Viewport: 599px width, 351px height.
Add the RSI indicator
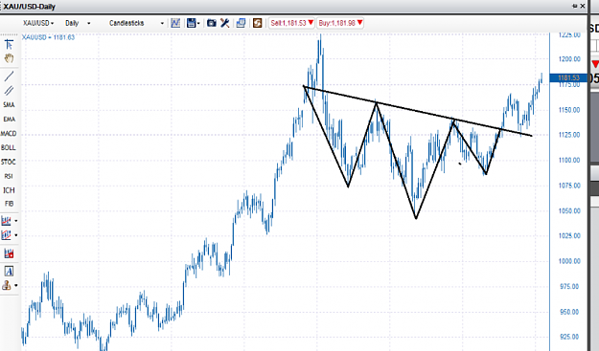click(9, 176)
